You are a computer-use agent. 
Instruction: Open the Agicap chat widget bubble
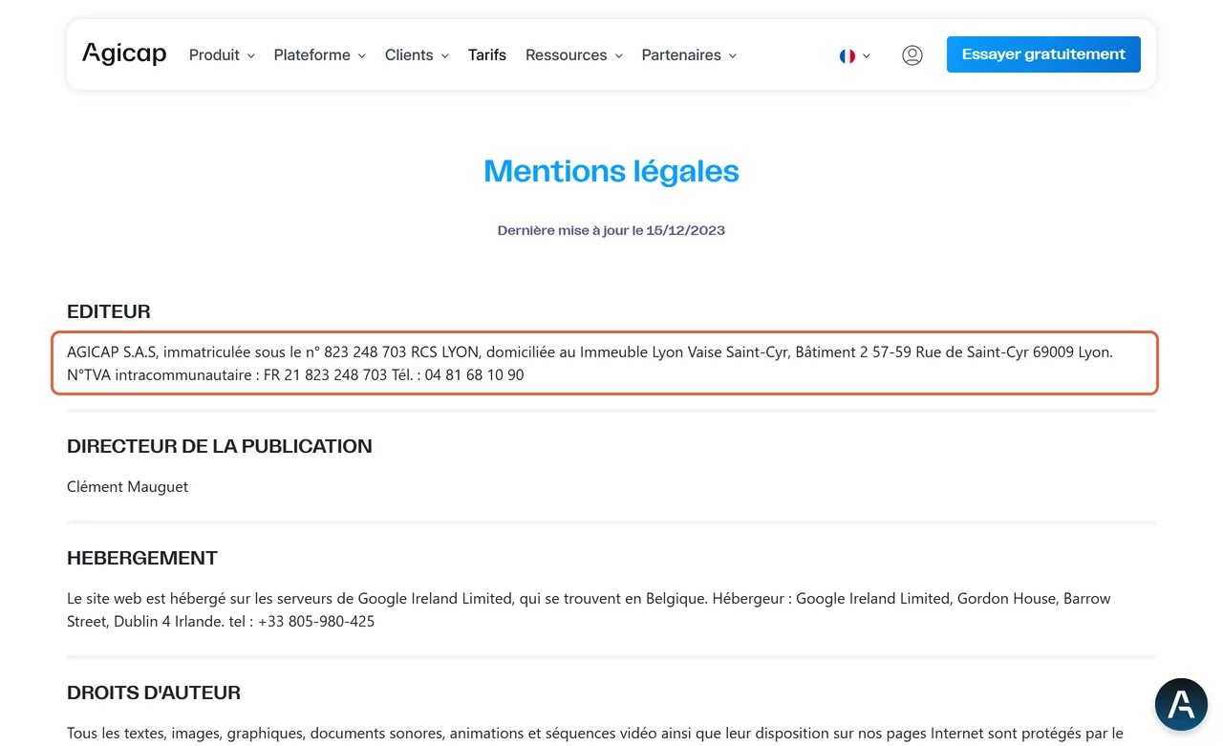[1181, 704]
